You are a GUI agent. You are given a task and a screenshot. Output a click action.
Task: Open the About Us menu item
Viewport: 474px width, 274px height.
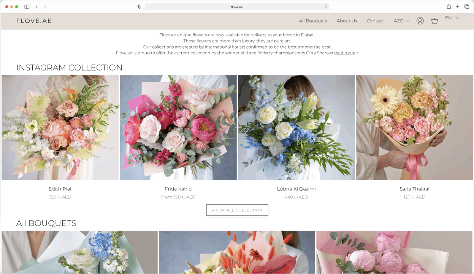click(x=347, y=21)
